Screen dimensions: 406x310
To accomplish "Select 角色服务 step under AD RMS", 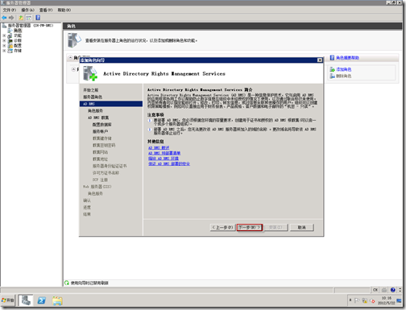I will (95, 111).
